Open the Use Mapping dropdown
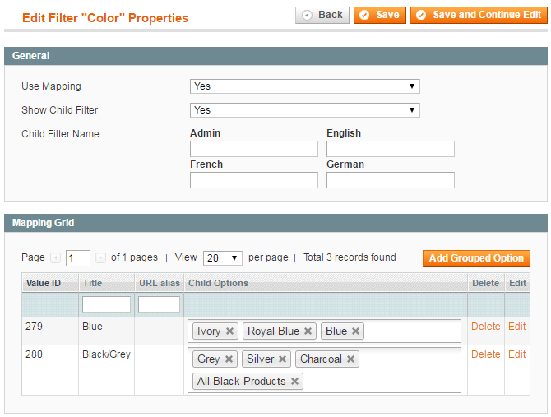The image size is (551, 417). coord(304,86)
